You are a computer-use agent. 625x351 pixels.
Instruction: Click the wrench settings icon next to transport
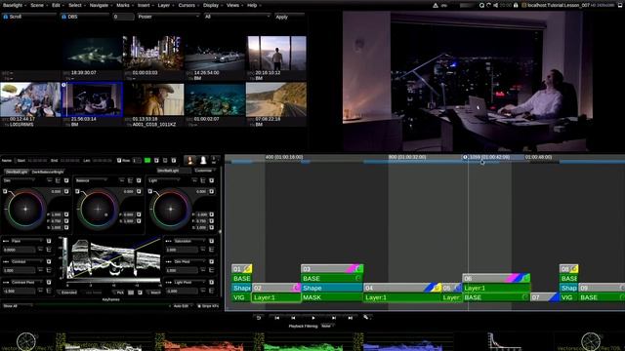pos(366,317)
